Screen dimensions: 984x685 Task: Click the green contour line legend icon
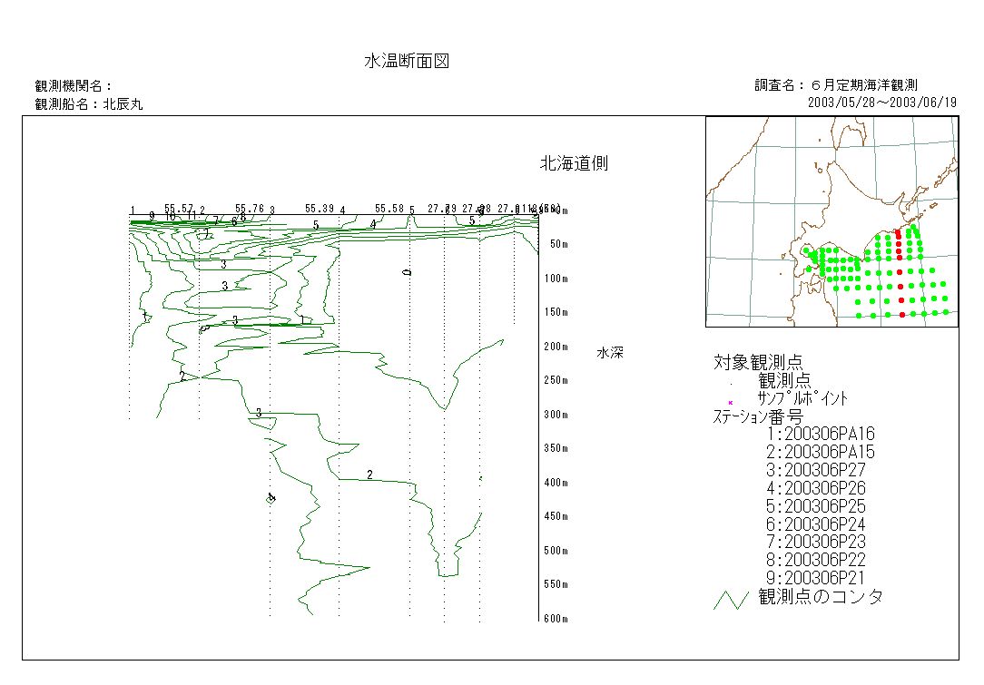pyautogui.click(x=732, y=599)
